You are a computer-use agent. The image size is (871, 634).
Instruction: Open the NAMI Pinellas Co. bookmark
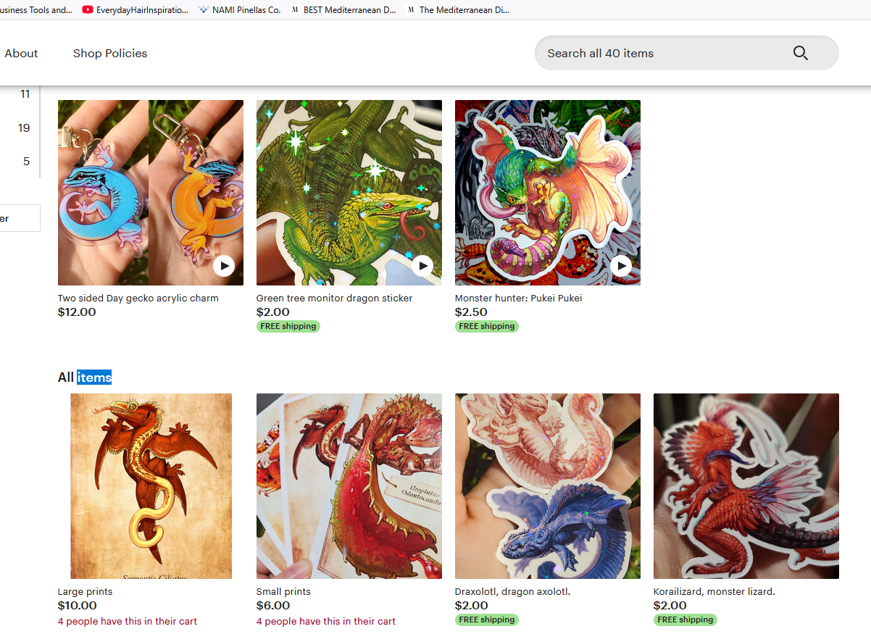(x=239, y=10)
